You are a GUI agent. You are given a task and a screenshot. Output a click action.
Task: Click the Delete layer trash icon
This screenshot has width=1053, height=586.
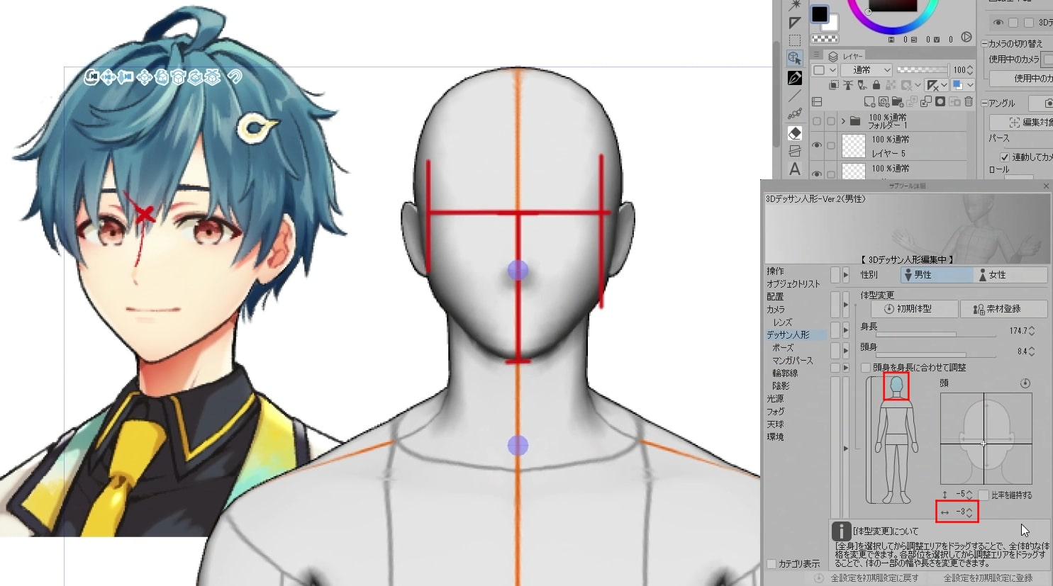[969, 102]
